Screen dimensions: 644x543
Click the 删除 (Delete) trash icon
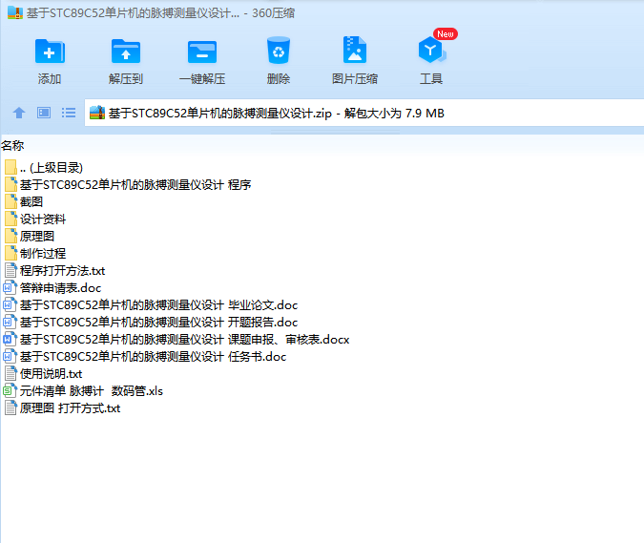279,51
